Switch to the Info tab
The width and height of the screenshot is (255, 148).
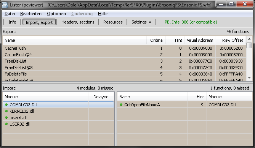coord(12,22)
